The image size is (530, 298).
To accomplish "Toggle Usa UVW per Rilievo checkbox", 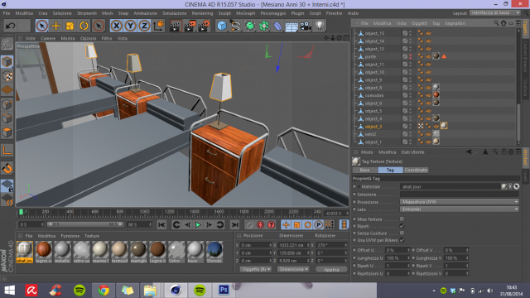I will click(x=402, y=240).
